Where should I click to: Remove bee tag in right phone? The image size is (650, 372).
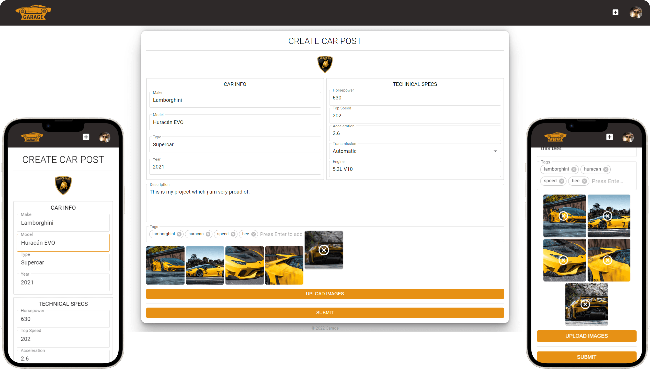coord(584,181)
